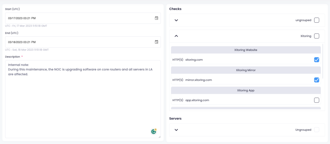
Task: Click the Grammarly icon in description box
Action: tap(154, 131)
